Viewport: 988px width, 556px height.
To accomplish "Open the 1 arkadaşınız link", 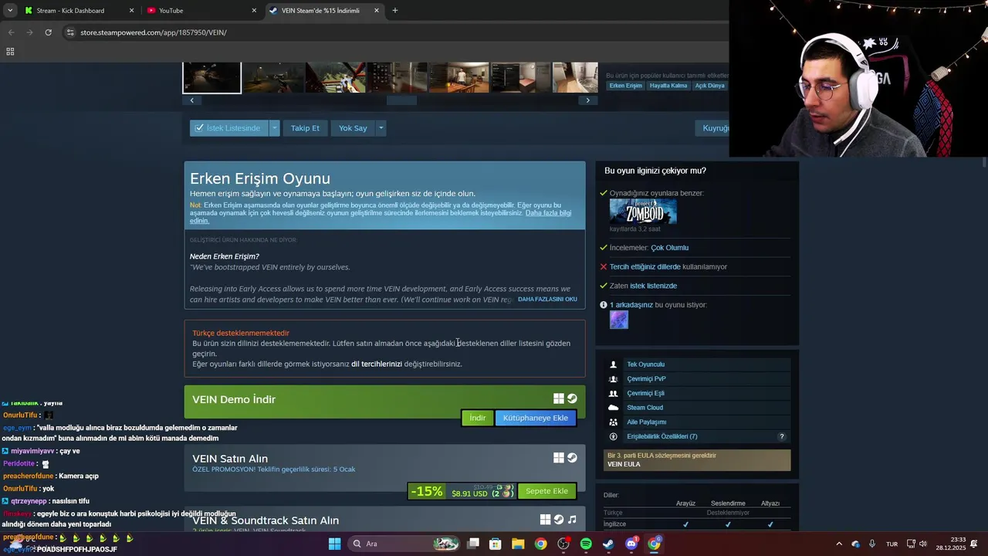I will [x=631, y=305].
